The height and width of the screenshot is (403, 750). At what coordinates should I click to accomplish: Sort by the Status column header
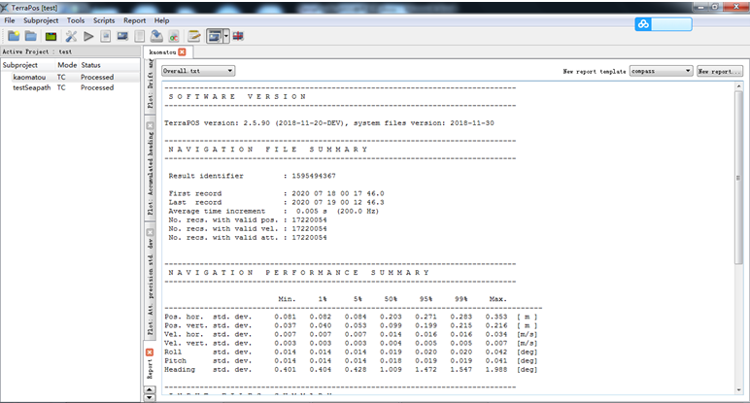pos(90,65)
